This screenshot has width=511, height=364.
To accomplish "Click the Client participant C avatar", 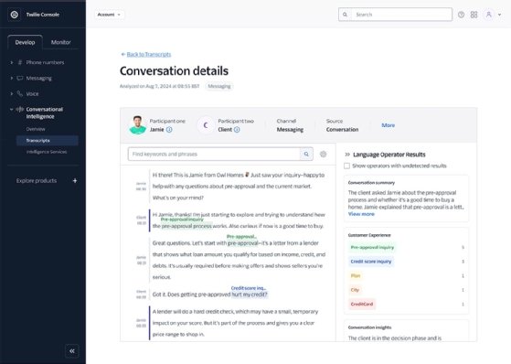I will [x=206, y=125].
